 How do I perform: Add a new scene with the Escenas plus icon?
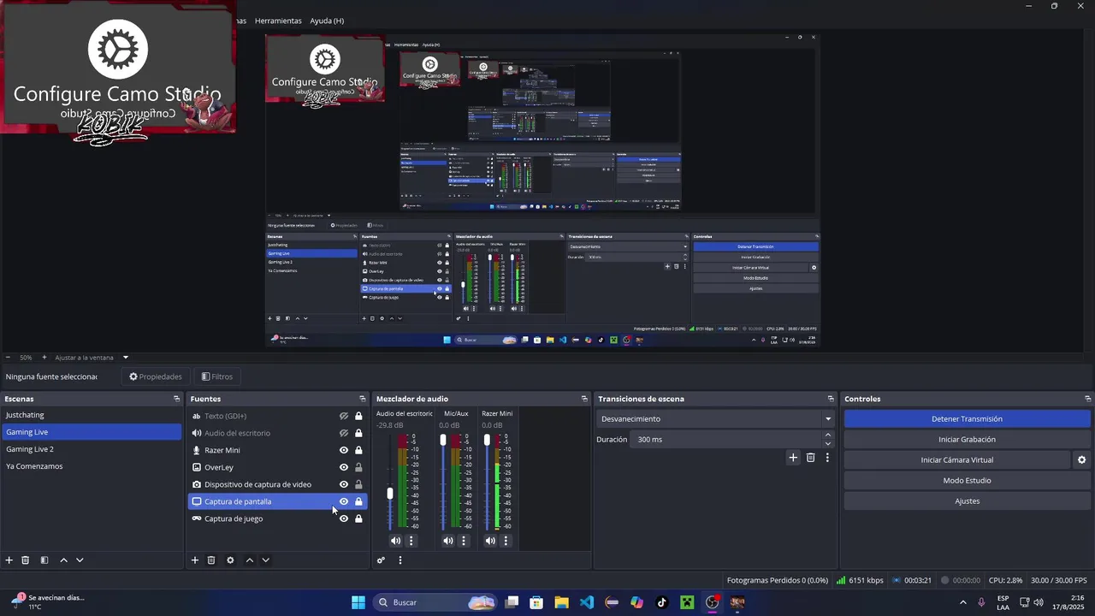[9, 560]
